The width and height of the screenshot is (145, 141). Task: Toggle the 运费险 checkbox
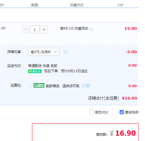coord(30,86)
